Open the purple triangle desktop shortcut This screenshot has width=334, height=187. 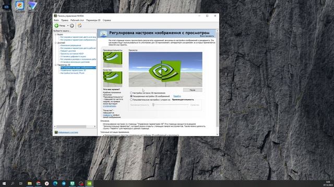(32, 6)
